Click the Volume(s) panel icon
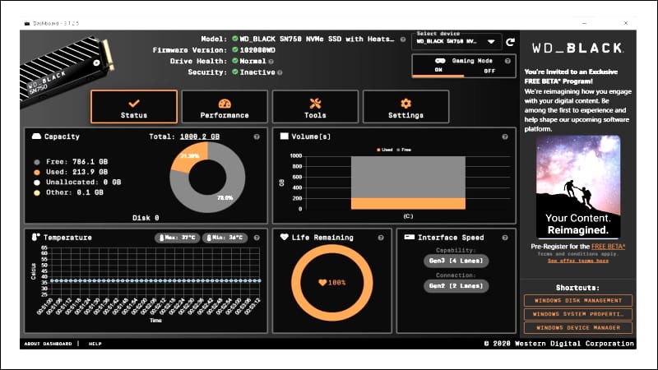The image size is (658, 370). (284, 136)
